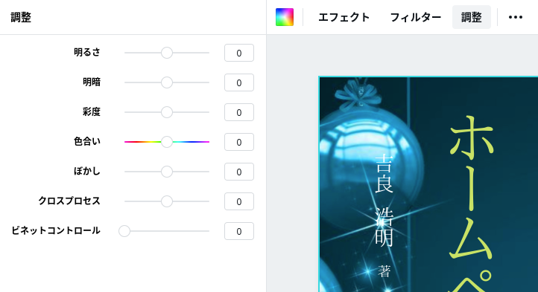Focus the 彩度 value field
This screenshot has width=538, height=292.
(x=239, y=112)
